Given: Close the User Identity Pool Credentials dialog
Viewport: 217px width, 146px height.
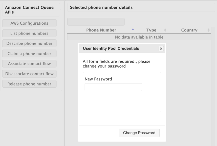Looking at the screenshot, I should (x=161, y=48).
